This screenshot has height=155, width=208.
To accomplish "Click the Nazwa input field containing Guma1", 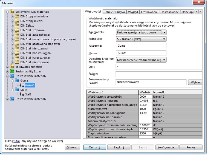I will 141,53.
